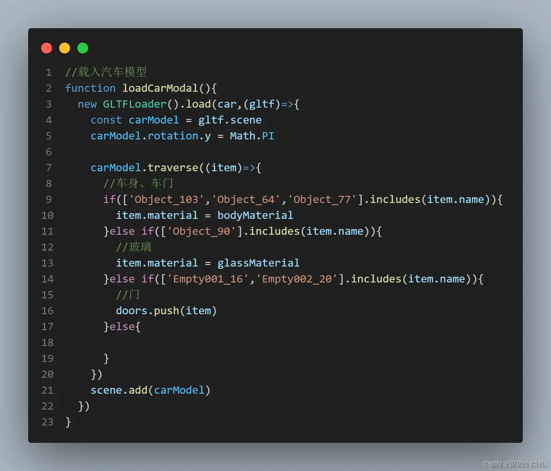Click the comment '//载入汽车模型'
The height and width of the screenshot is (471, 551).
point(106,72)
